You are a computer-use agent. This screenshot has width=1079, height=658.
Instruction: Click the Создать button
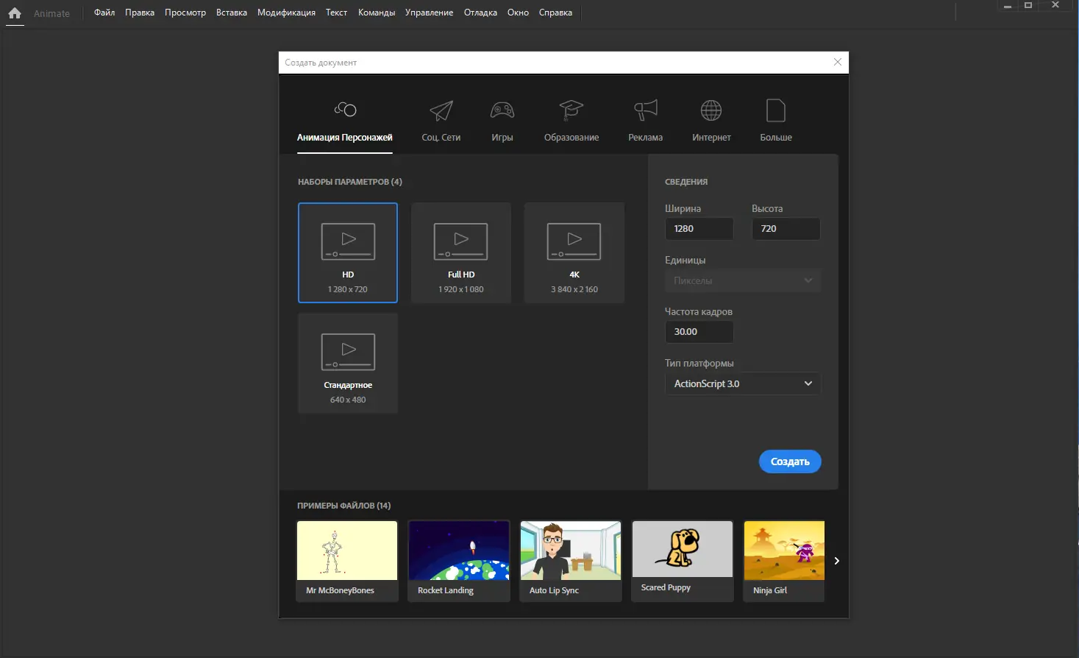tap(789, 461)
